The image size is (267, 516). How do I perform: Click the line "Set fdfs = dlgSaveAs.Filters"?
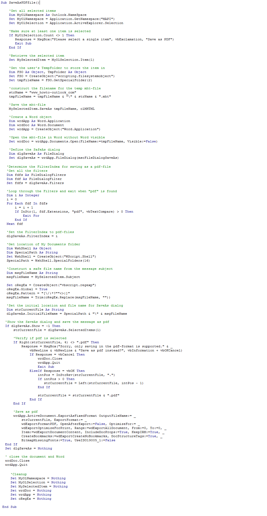[35, 183]
